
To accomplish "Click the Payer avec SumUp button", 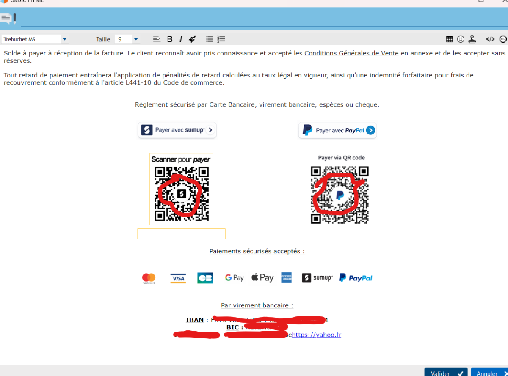I will 177,130.
